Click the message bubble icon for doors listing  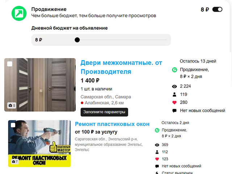point(174,111)
